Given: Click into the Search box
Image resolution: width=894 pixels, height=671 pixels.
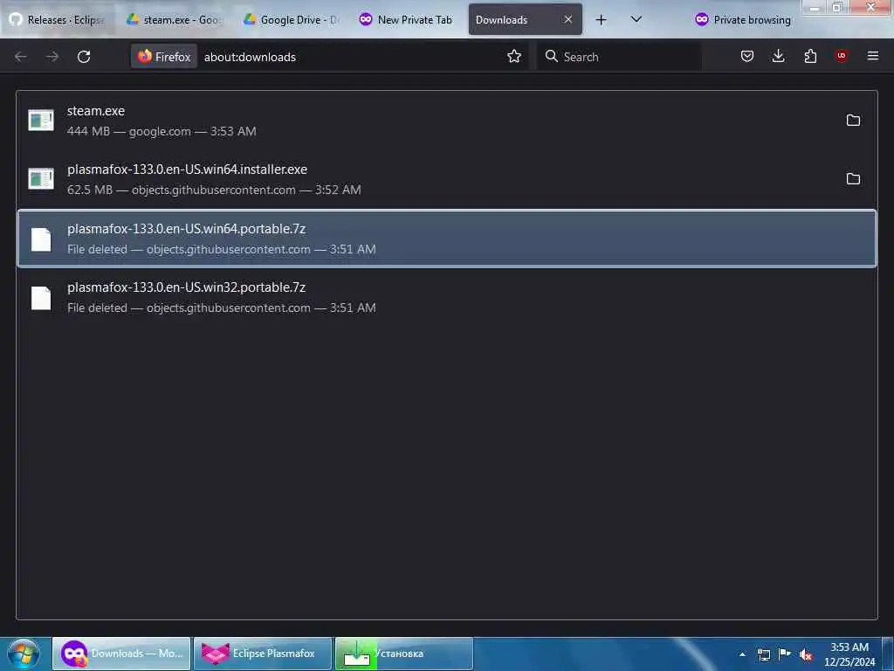Looking at the screenshot, I should [x=619, y=57].
